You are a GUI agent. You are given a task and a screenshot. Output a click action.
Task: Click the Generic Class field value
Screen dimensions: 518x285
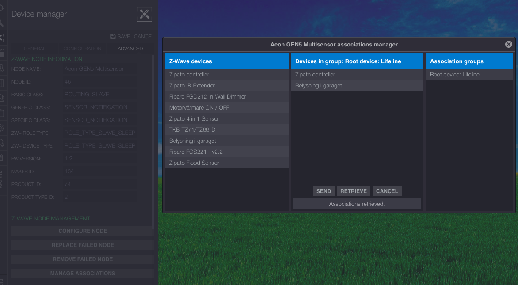[100, 107]
